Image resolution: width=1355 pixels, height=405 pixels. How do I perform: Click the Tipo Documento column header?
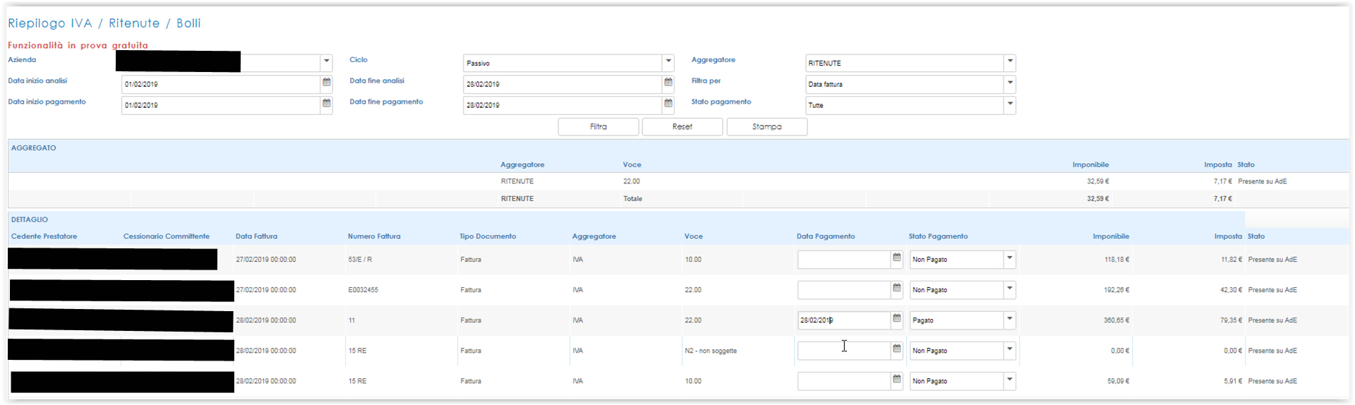coord(488,236)
